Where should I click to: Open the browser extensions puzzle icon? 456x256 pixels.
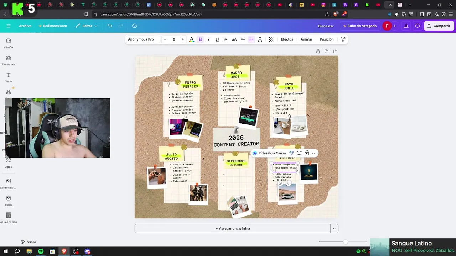click(x=404, y=14)
